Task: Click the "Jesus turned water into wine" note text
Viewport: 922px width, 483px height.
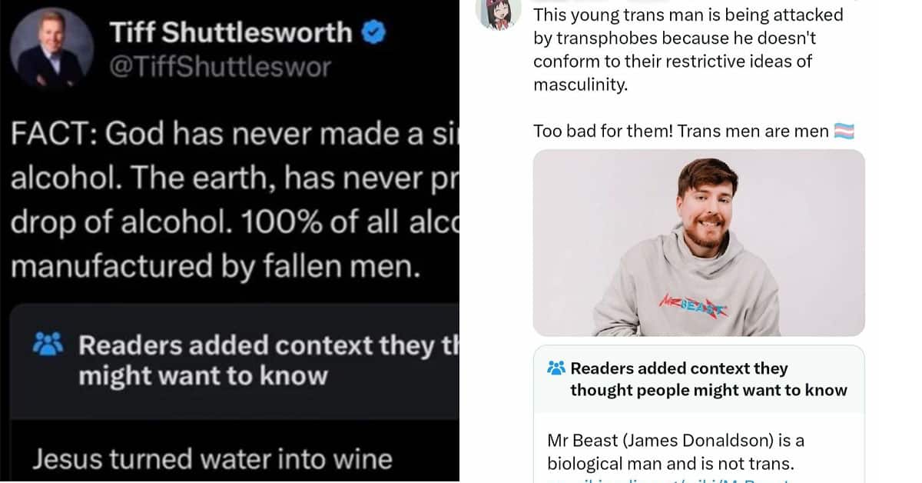Action: click(212, 459)
